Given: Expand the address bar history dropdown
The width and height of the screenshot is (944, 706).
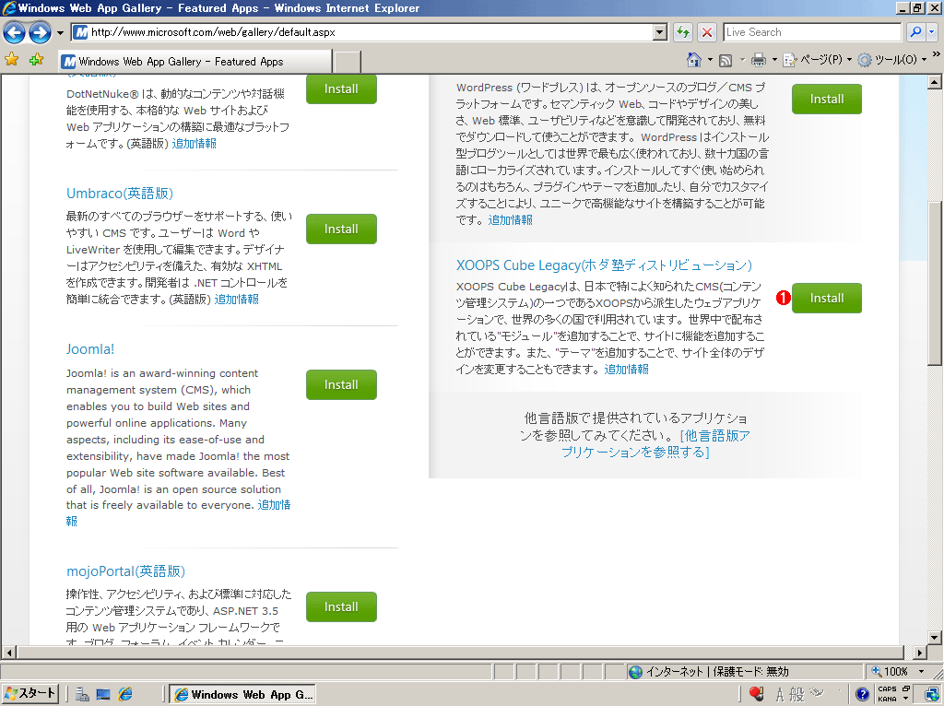Looking at the screenshot, I should (660, 32).
